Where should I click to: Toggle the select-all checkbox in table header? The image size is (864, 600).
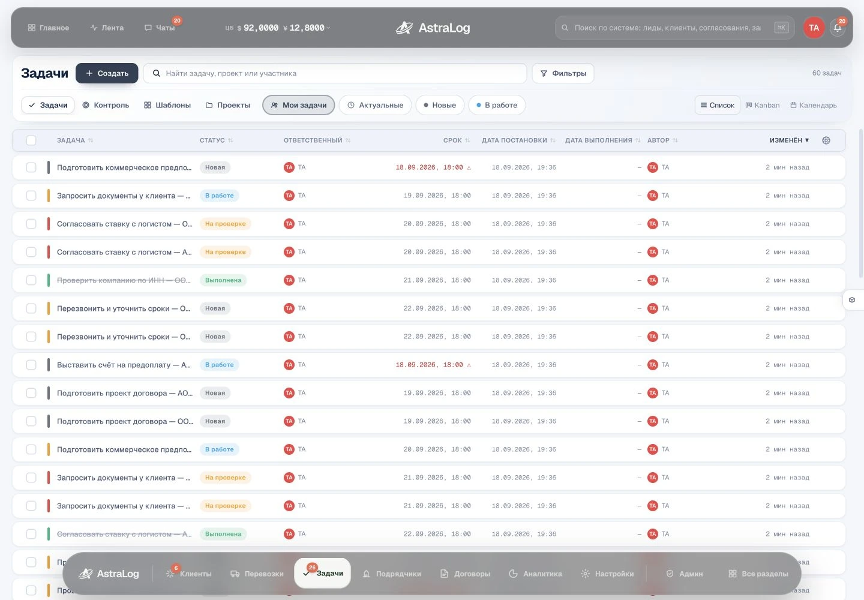(x=31, y=140)
